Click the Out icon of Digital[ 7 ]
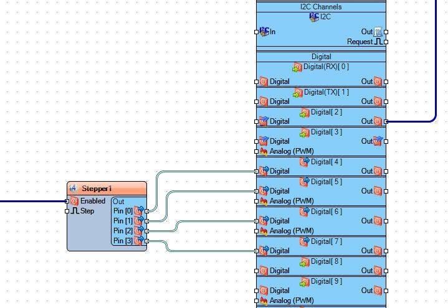448x308 pixels. (x=378, y=251)
